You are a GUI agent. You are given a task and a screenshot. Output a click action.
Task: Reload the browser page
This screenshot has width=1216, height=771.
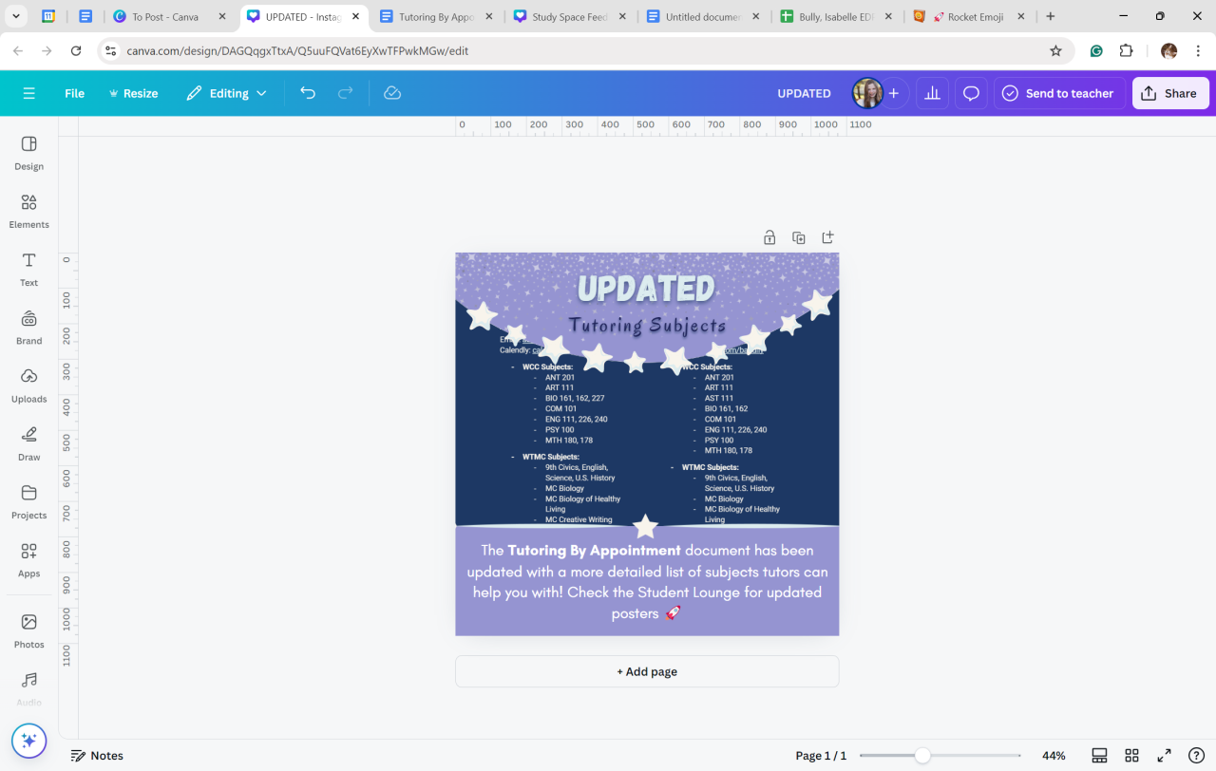76,51
